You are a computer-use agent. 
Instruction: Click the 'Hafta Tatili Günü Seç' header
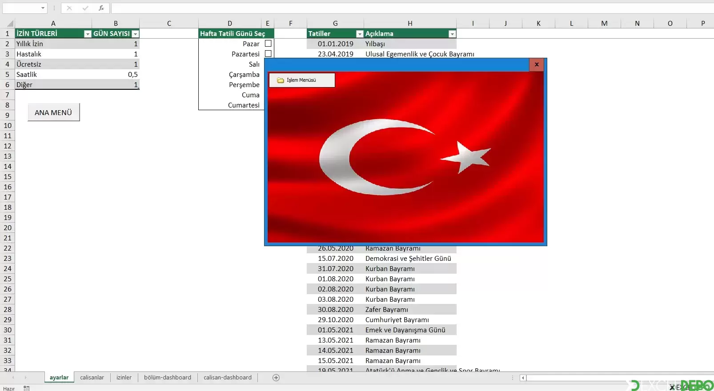point(236,34)
